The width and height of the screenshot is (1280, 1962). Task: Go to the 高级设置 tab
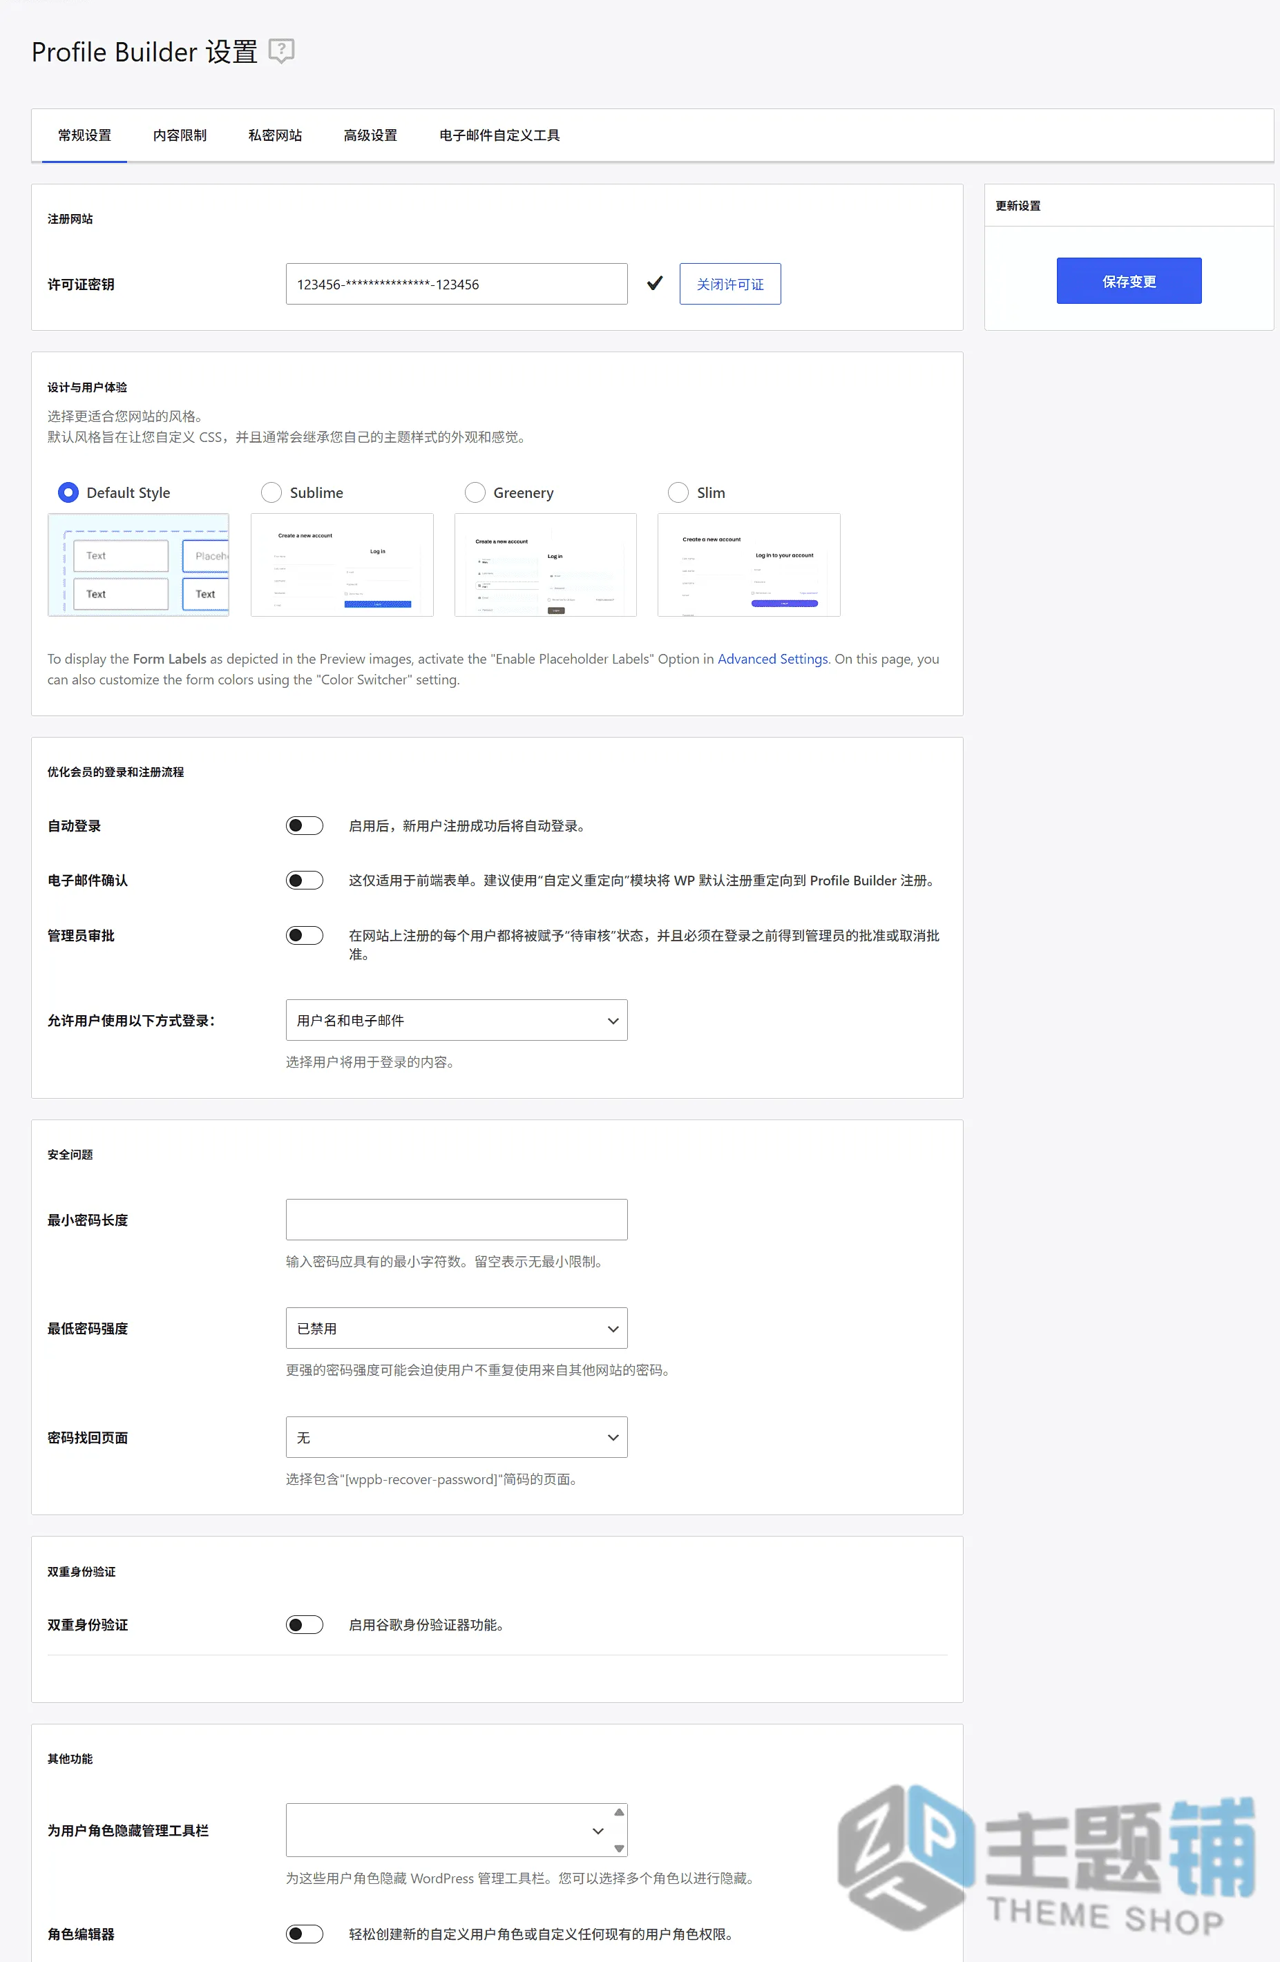click(370, 135)
